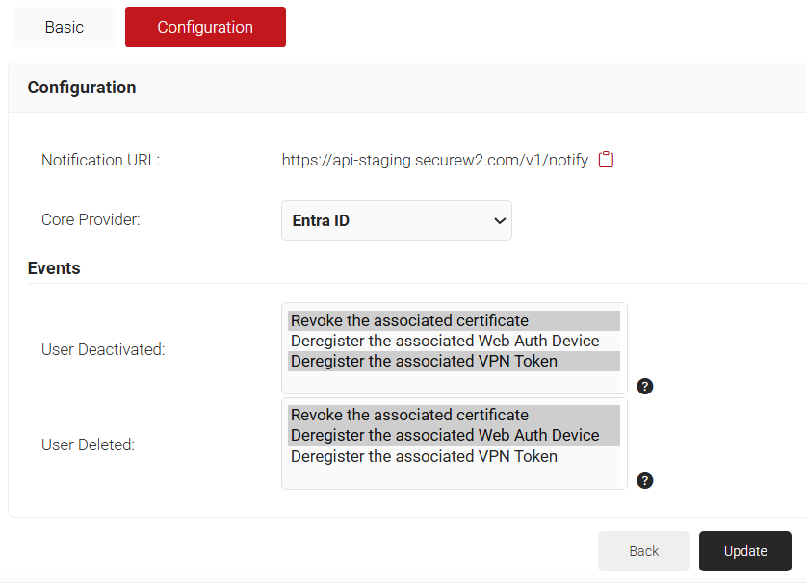Select the Configuration tab

point(205,27)
